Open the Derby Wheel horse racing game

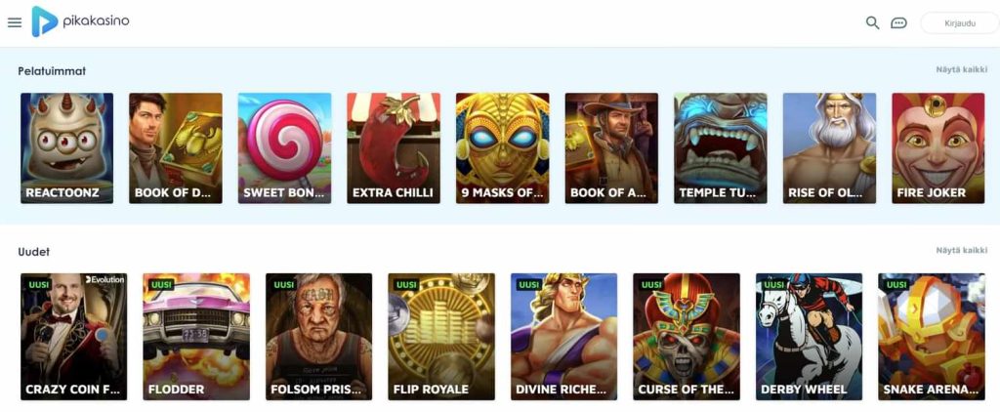pyautogui.click(x=810, y=337)
